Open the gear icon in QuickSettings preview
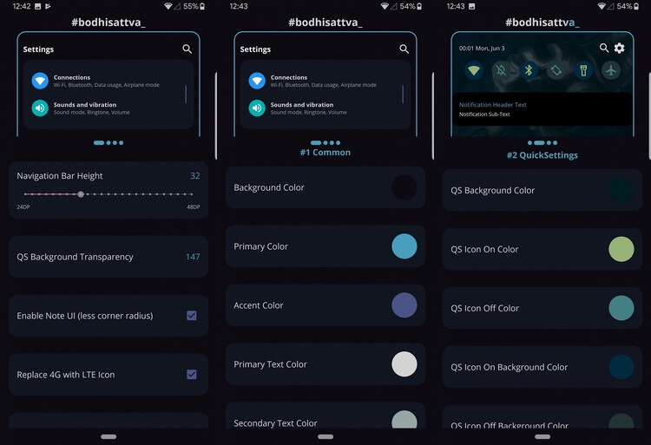Image resolution: width=651 pixels, height=445 pixels. coord(619,49)
